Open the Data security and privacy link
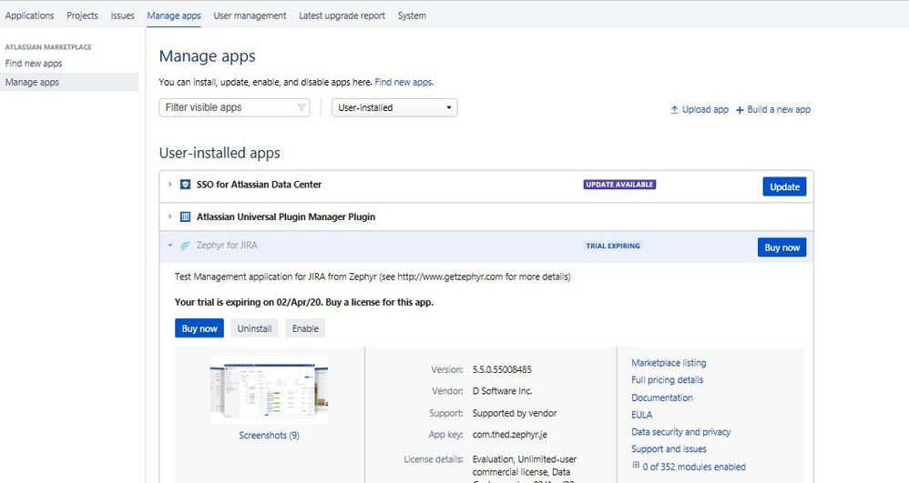 [x=680, y=432]
